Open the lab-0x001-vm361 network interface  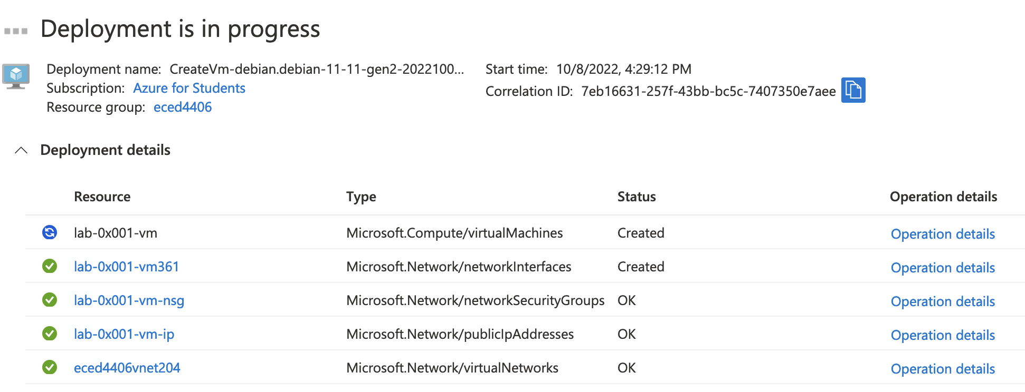tap(126, 267)
